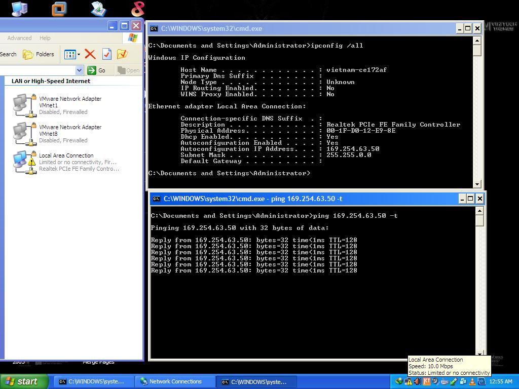Maximize the ipconfig cmd window
This screenshot has width=519, height=389.
tap(468, 29)
